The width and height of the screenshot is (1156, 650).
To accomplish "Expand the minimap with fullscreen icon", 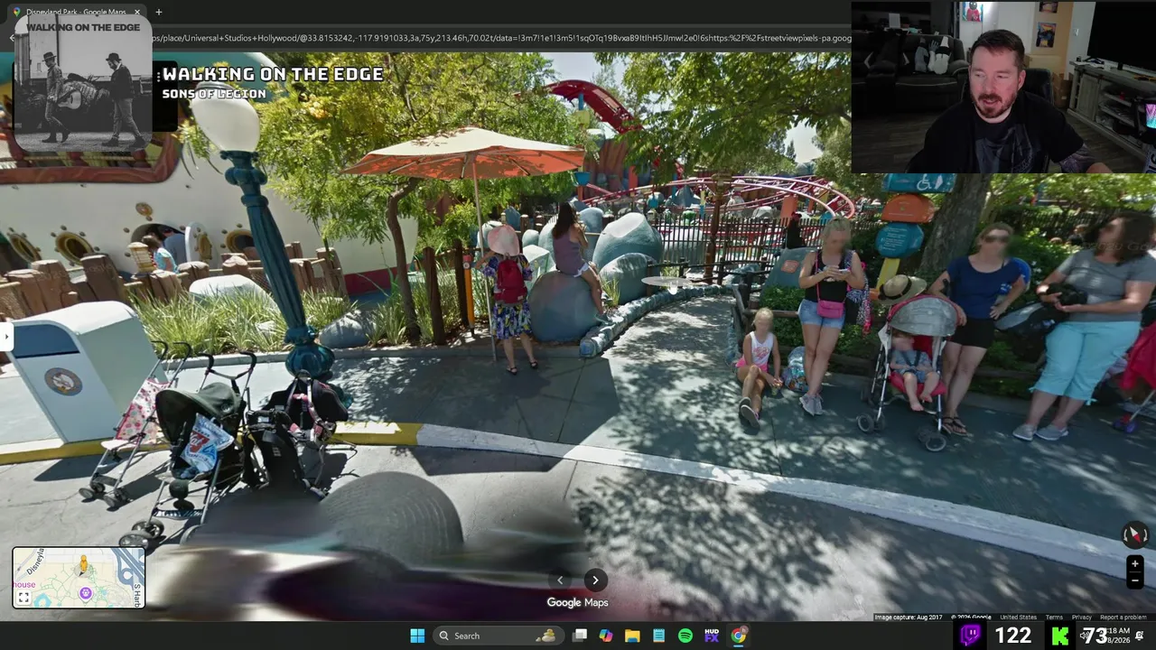I will pos(23,598).
